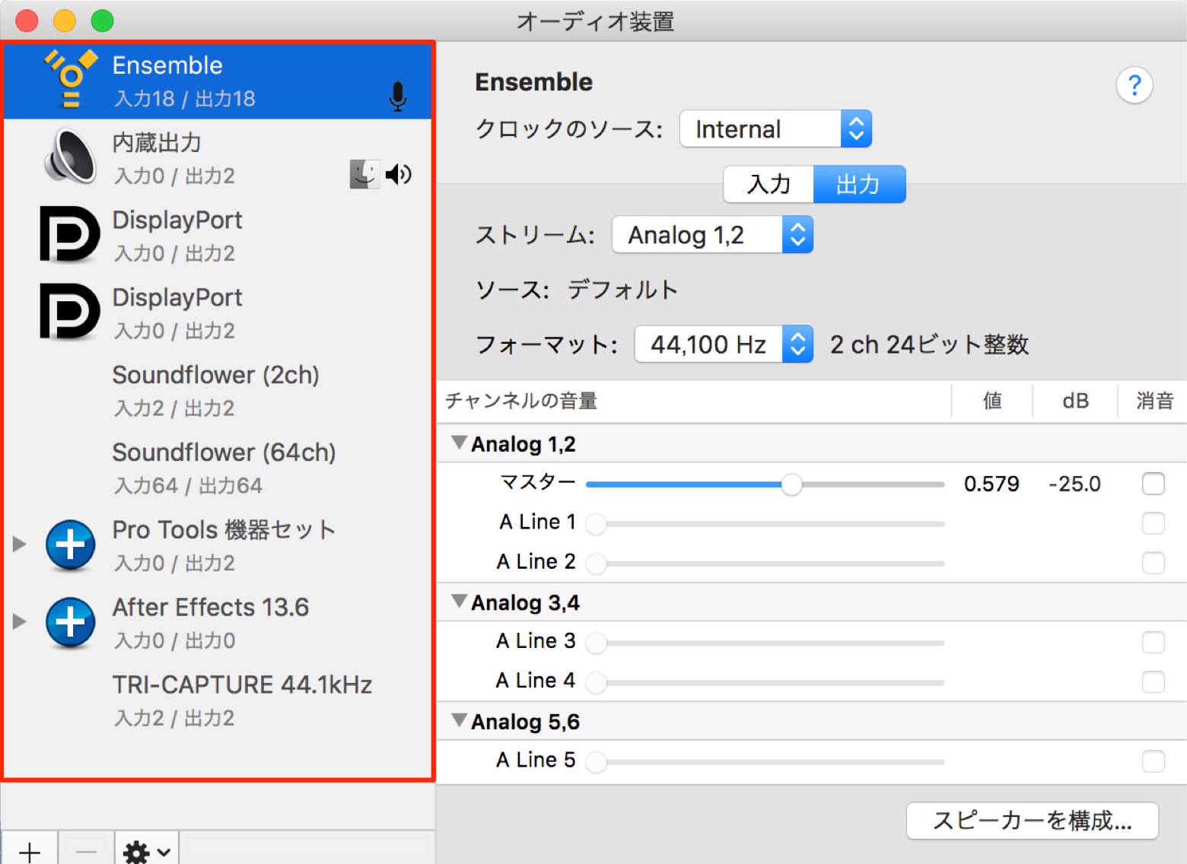Click the microphone icon on Ensemble row

tap(397, 97)
